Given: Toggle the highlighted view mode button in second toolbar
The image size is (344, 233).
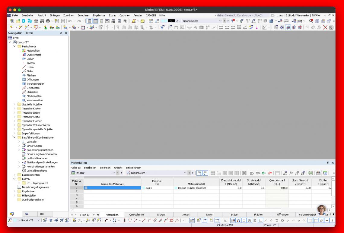Looking at the screenshot, I should point(288,27).
